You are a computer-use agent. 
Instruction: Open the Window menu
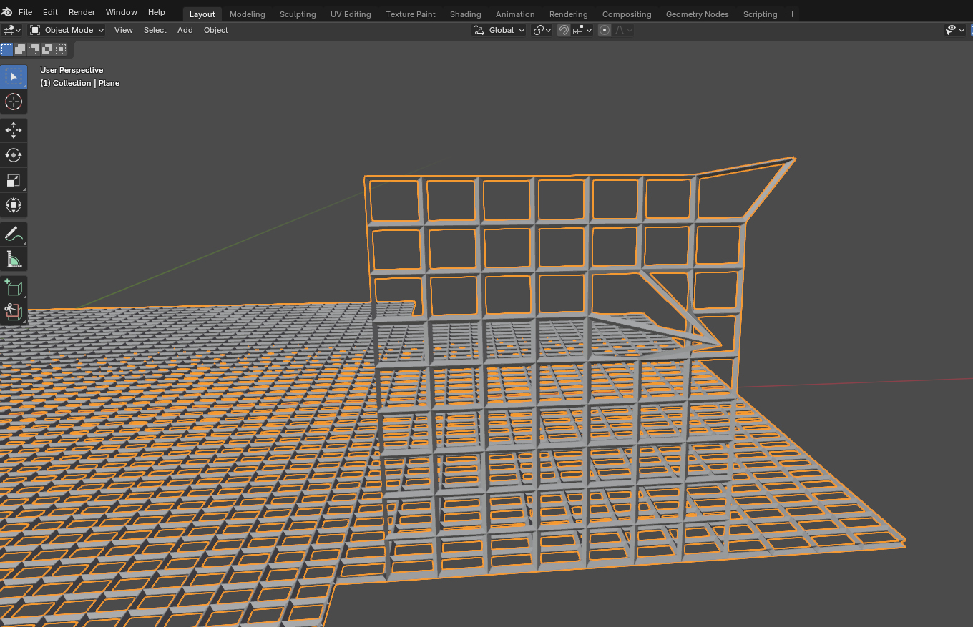[121, 13]
